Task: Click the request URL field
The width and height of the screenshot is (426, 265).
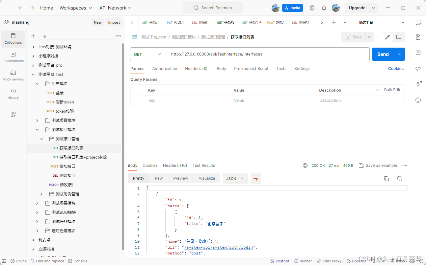Action: click(x=268, y=54)
